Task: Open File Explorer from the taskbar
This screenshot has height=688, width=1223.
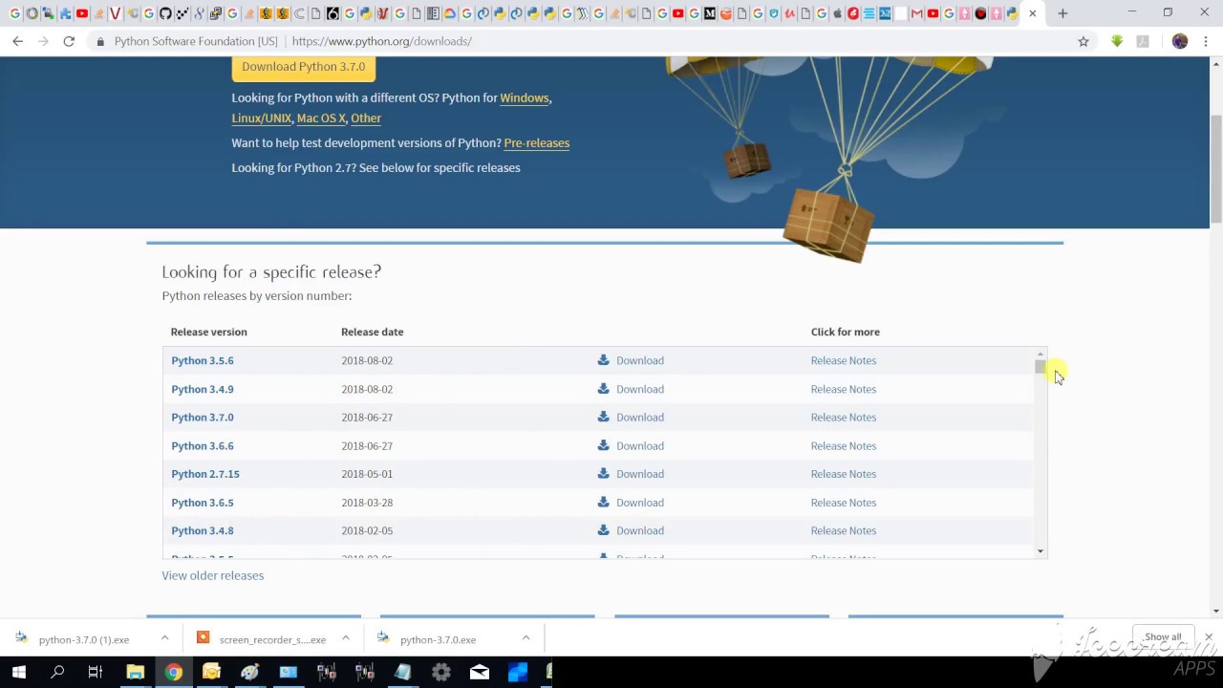Action: (135, 672)
